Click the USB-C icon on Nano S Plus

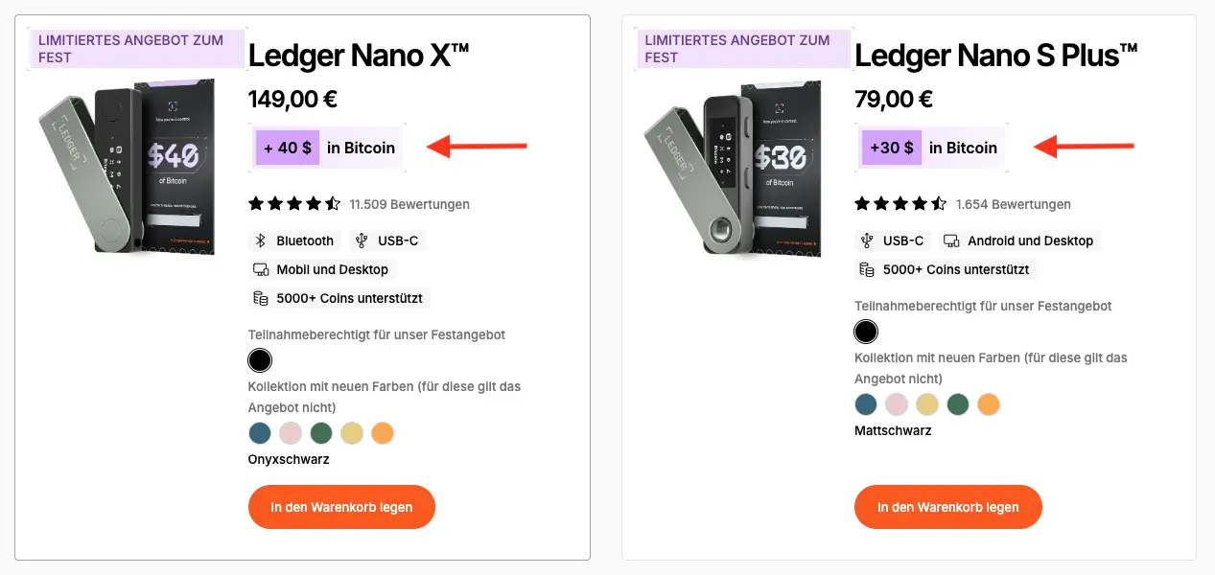867,241
